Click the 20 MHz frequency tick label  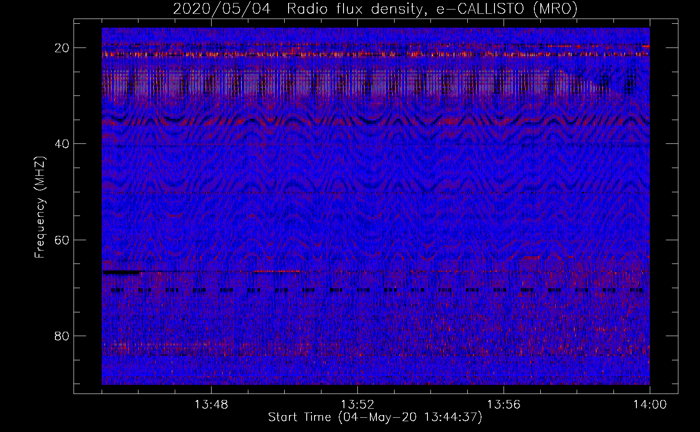point(62,48)
